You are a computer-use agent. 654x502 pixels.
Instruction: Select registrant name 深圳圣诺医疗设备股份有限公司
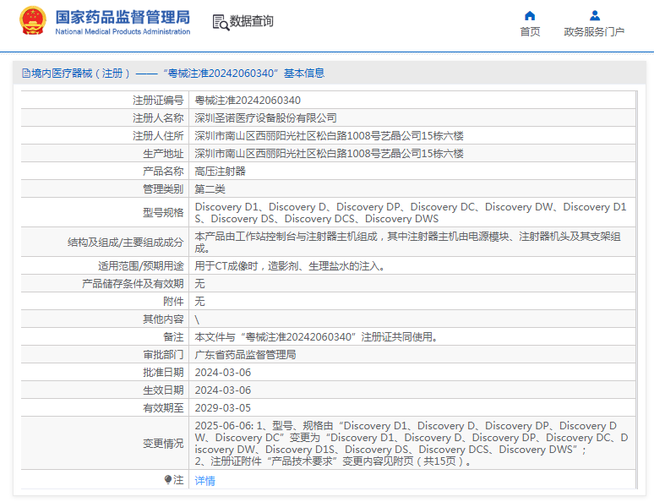pos(265,118)
